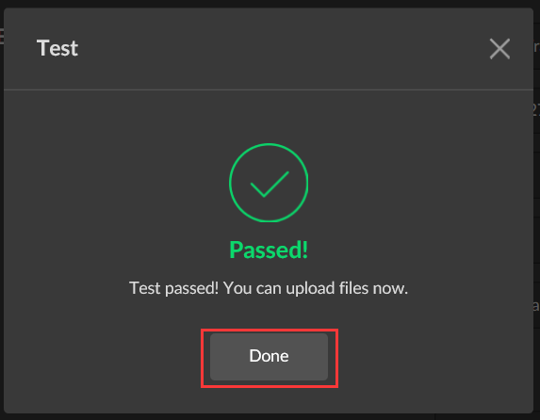Click the header bar between Test and X
The width and height of the screenshot is (540, 420).
pos(283,49)
